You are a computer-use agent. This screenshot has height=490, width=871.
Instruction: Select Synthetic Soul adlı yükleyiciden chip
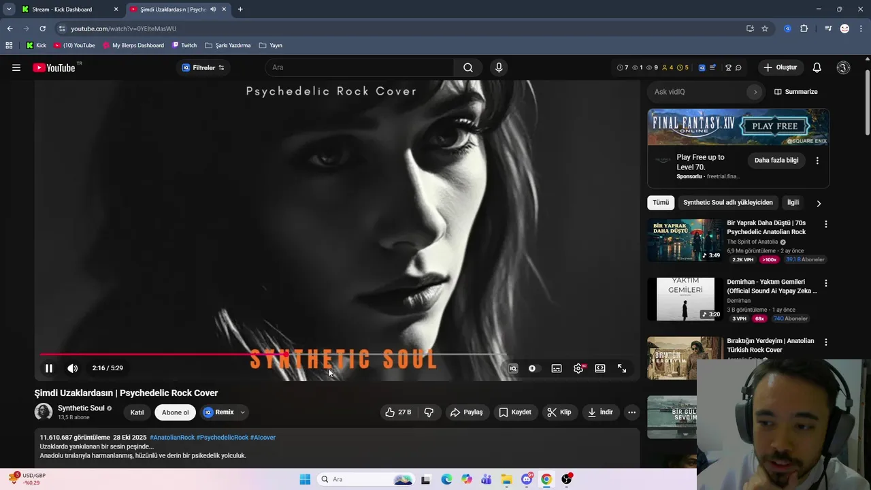728,203
